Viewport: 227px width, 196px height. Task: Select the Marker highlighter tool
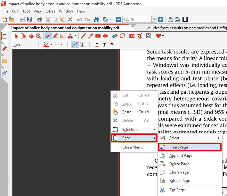click(55, 36)
